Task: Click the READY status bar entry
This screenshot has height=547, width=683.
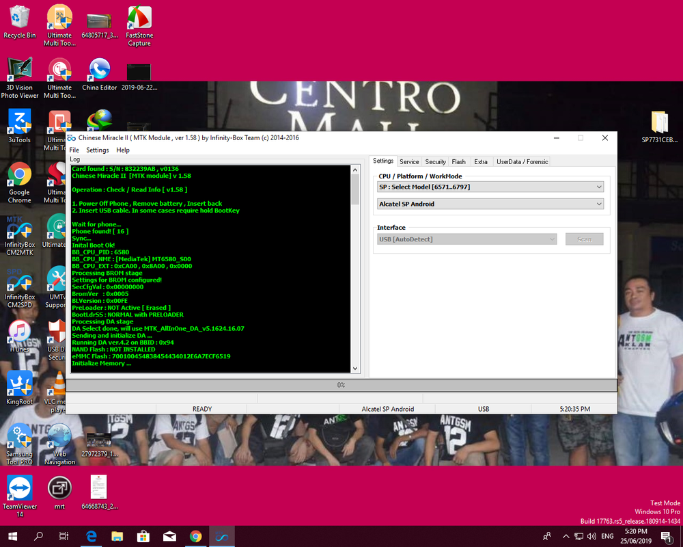Action: pos(201,409)
